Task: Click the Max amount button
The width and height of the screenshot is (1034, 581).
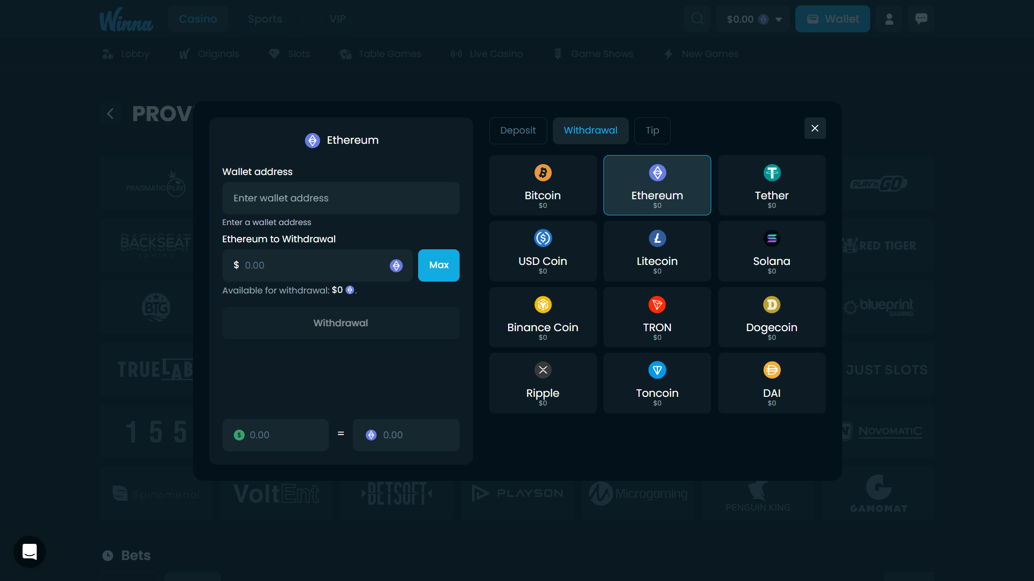Action: [439, 265]
